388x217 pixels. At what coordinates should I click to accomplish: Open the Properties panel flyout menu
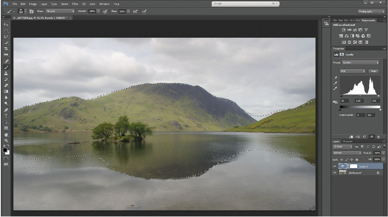[384, 49]
